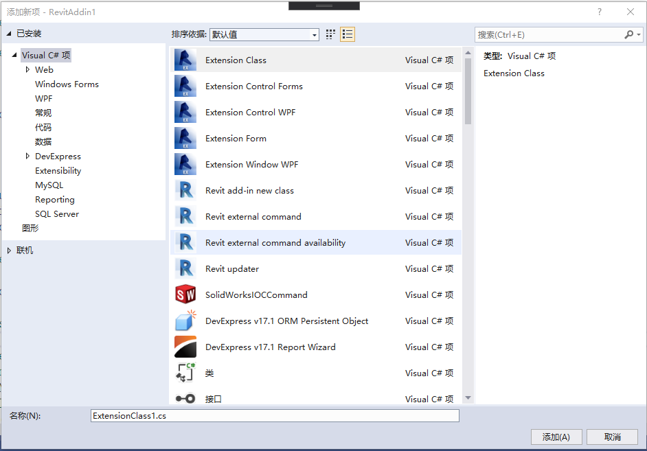
Task: Click the template list scrollbar thumb
Action: point(468,91)
